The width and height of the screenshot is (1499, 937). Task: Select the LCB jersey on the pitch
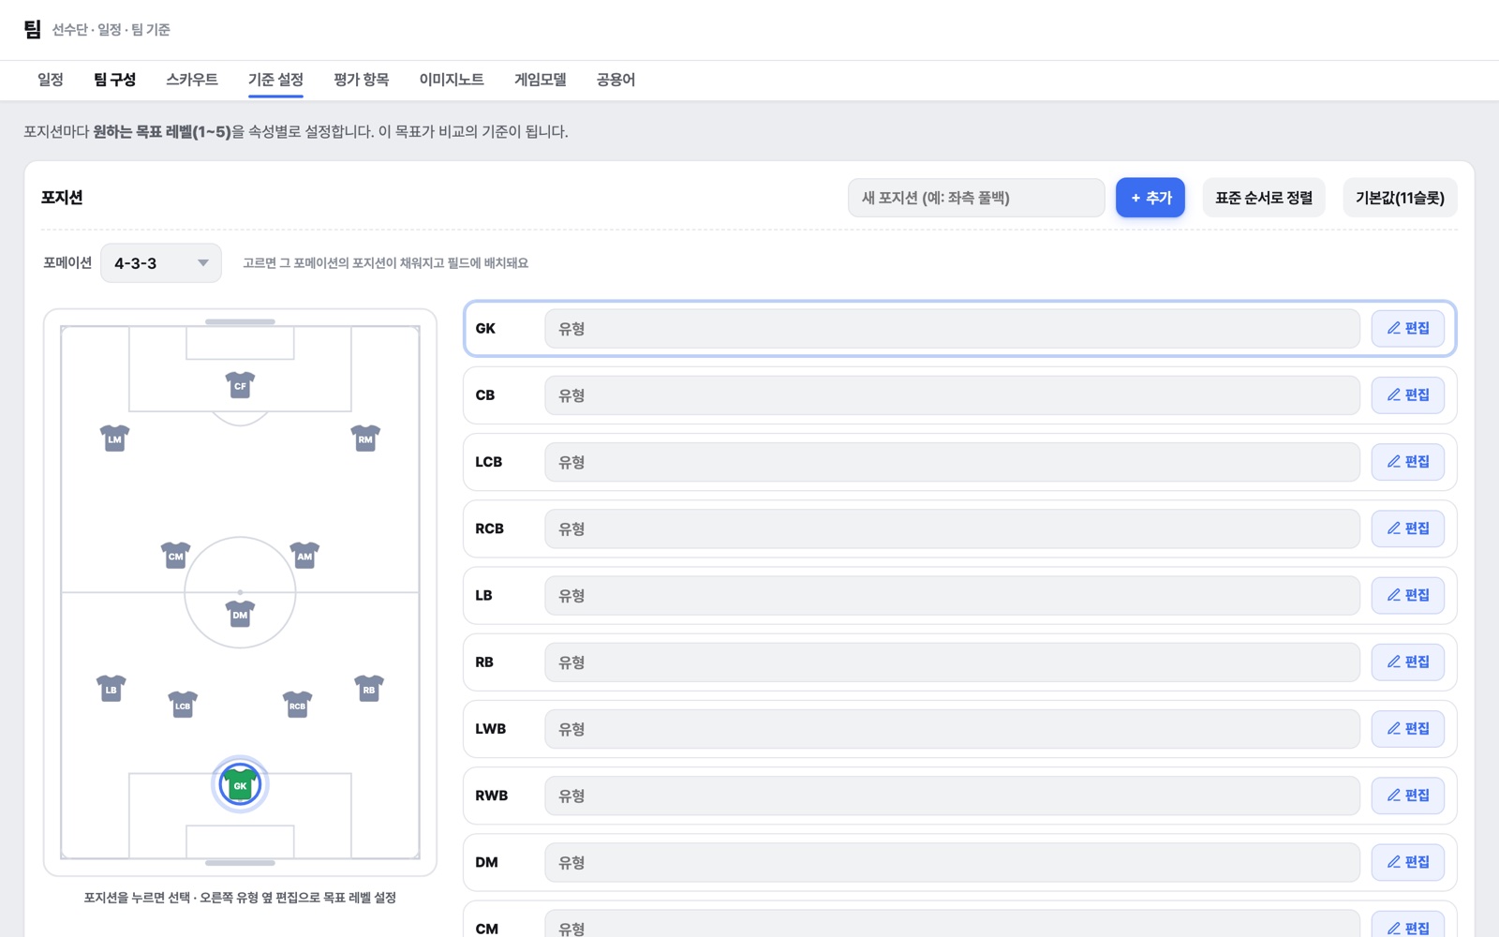point(183,705)
